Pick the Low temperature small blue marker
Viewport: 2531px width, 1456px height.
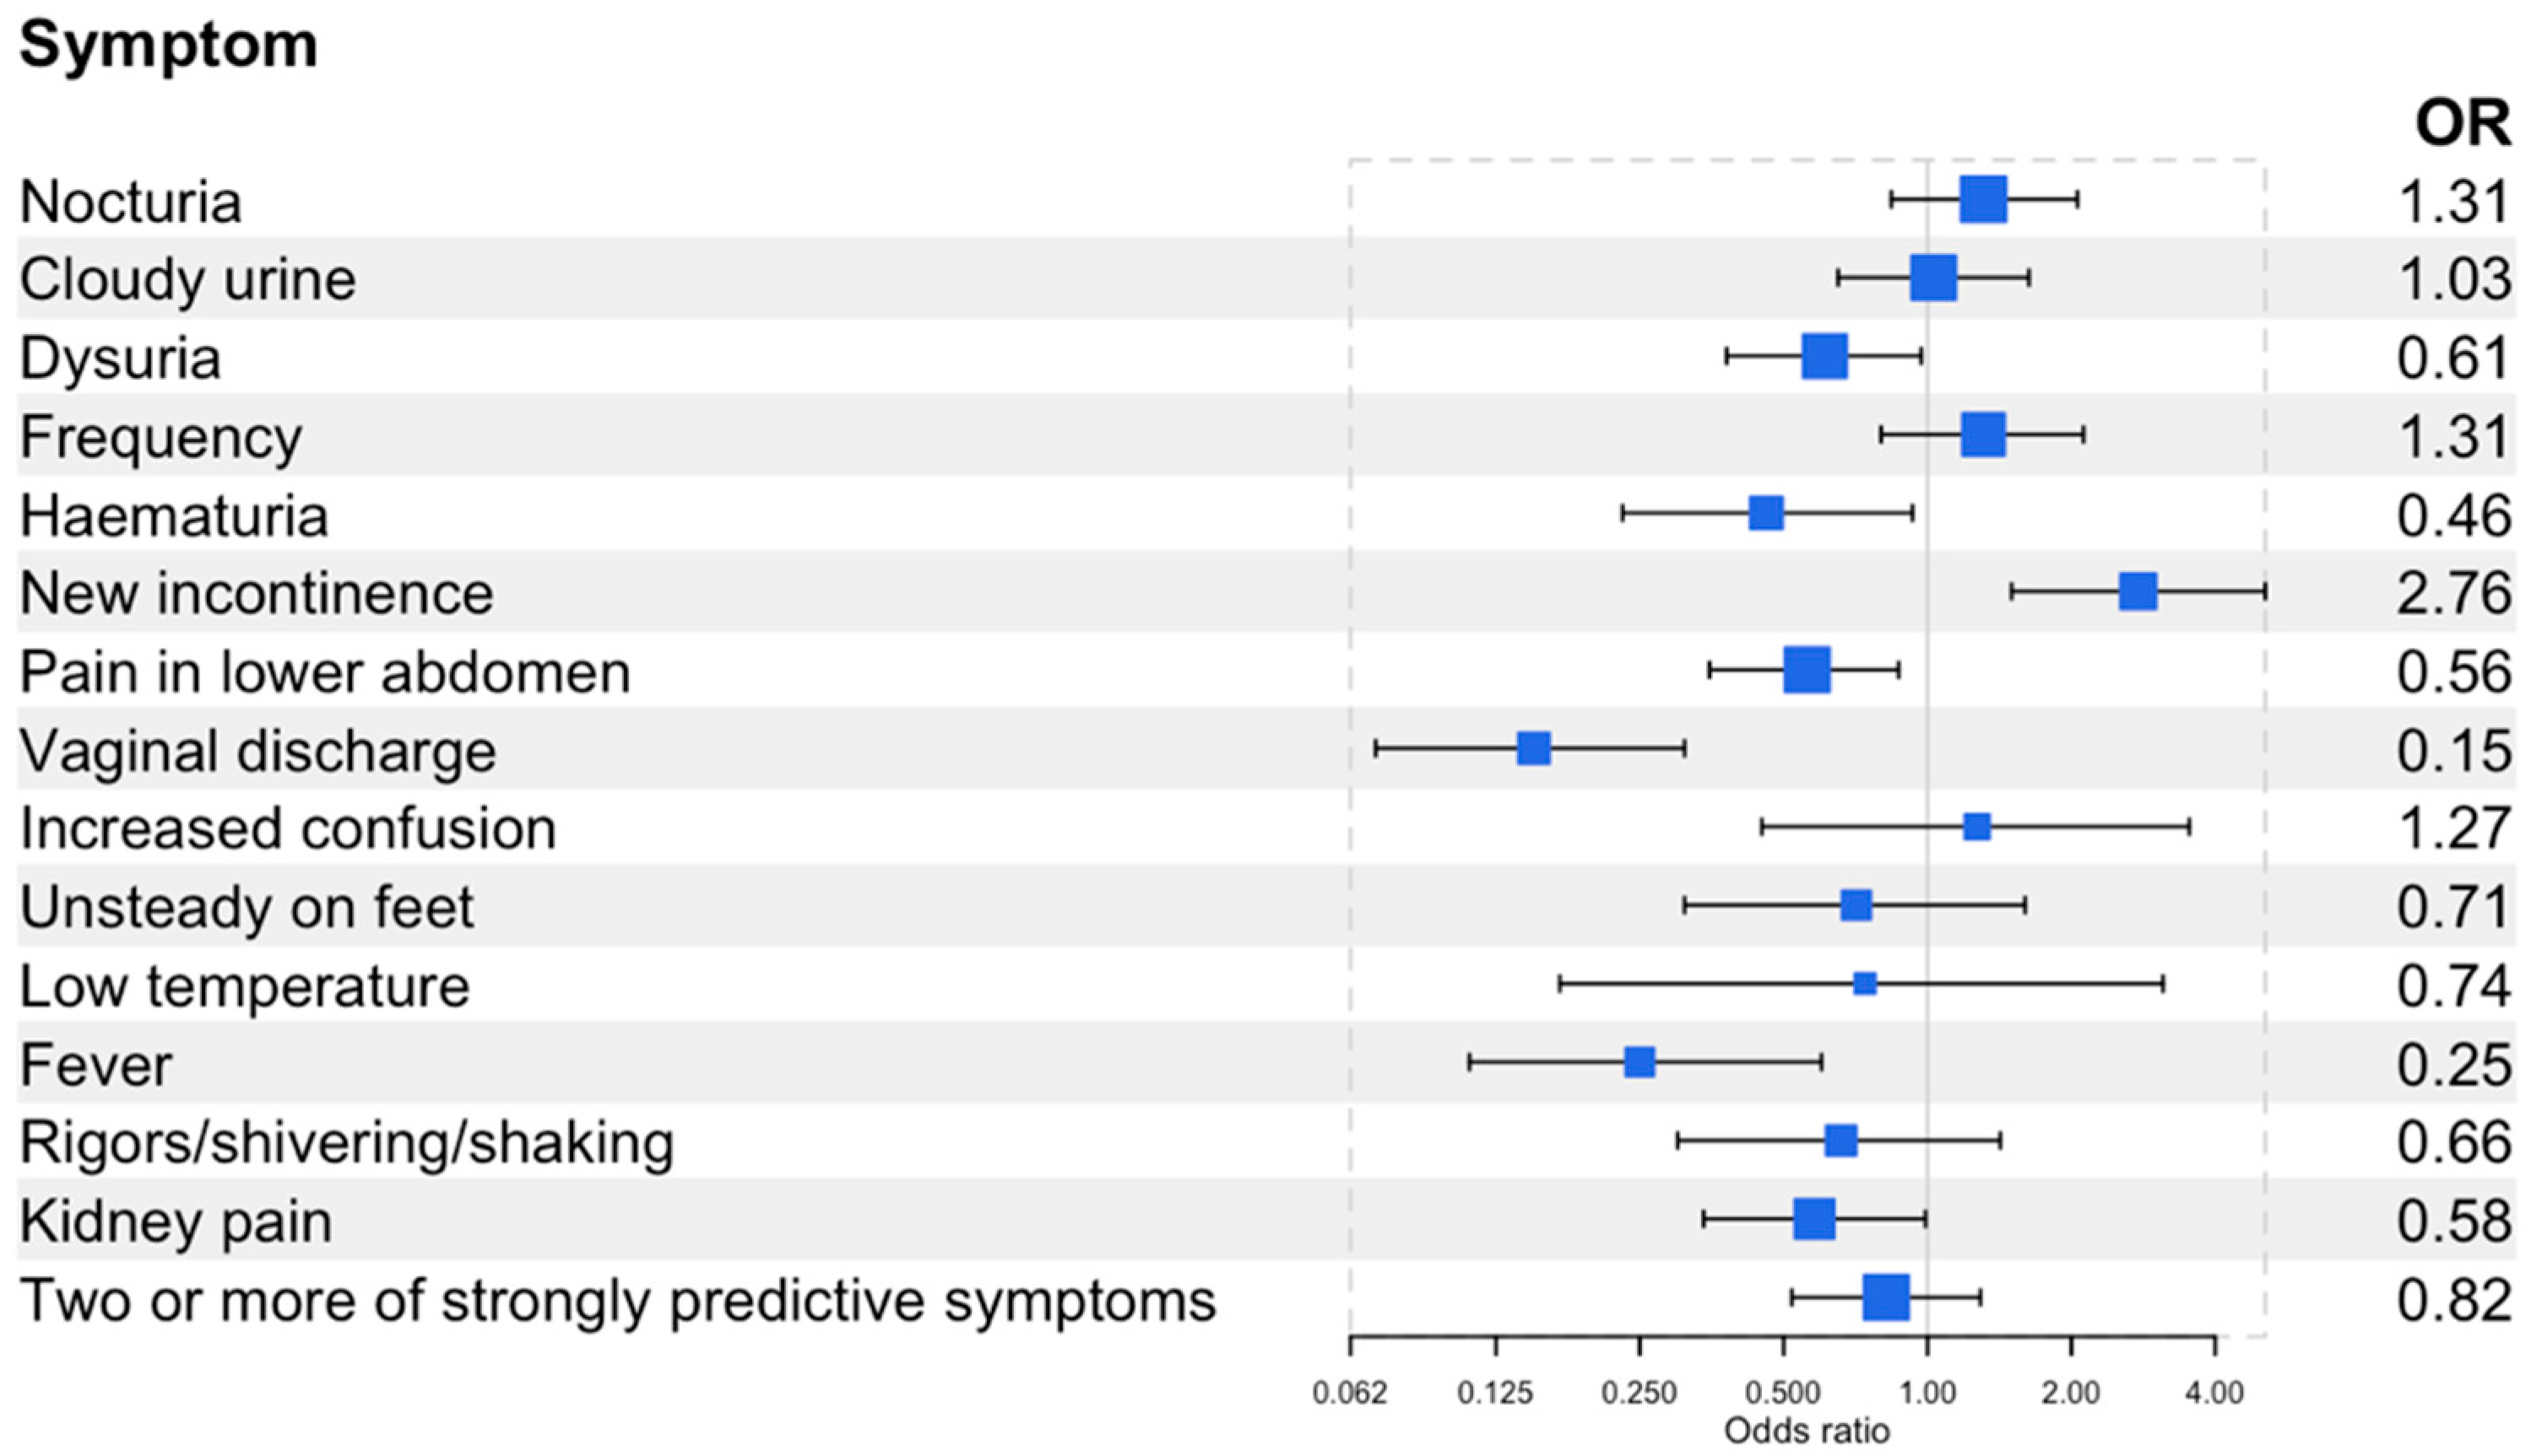click(x=1864, y=984)
